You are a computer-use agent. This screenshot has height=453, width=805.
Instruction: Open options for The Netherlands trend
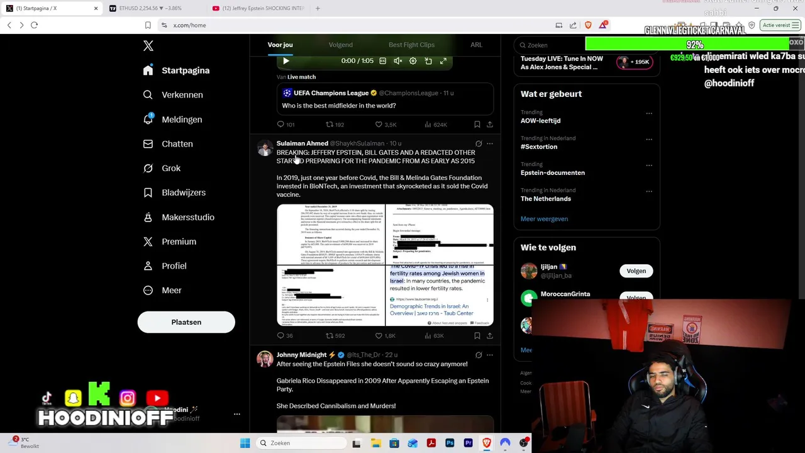[649, 191]
